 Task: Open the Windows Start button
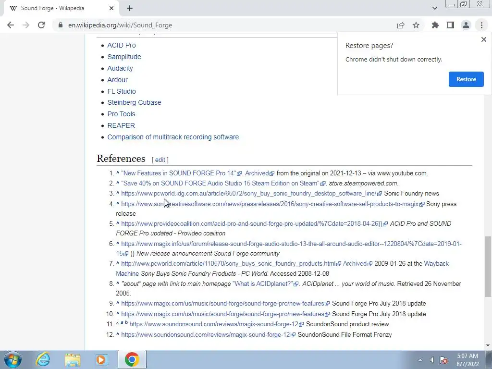13,359
